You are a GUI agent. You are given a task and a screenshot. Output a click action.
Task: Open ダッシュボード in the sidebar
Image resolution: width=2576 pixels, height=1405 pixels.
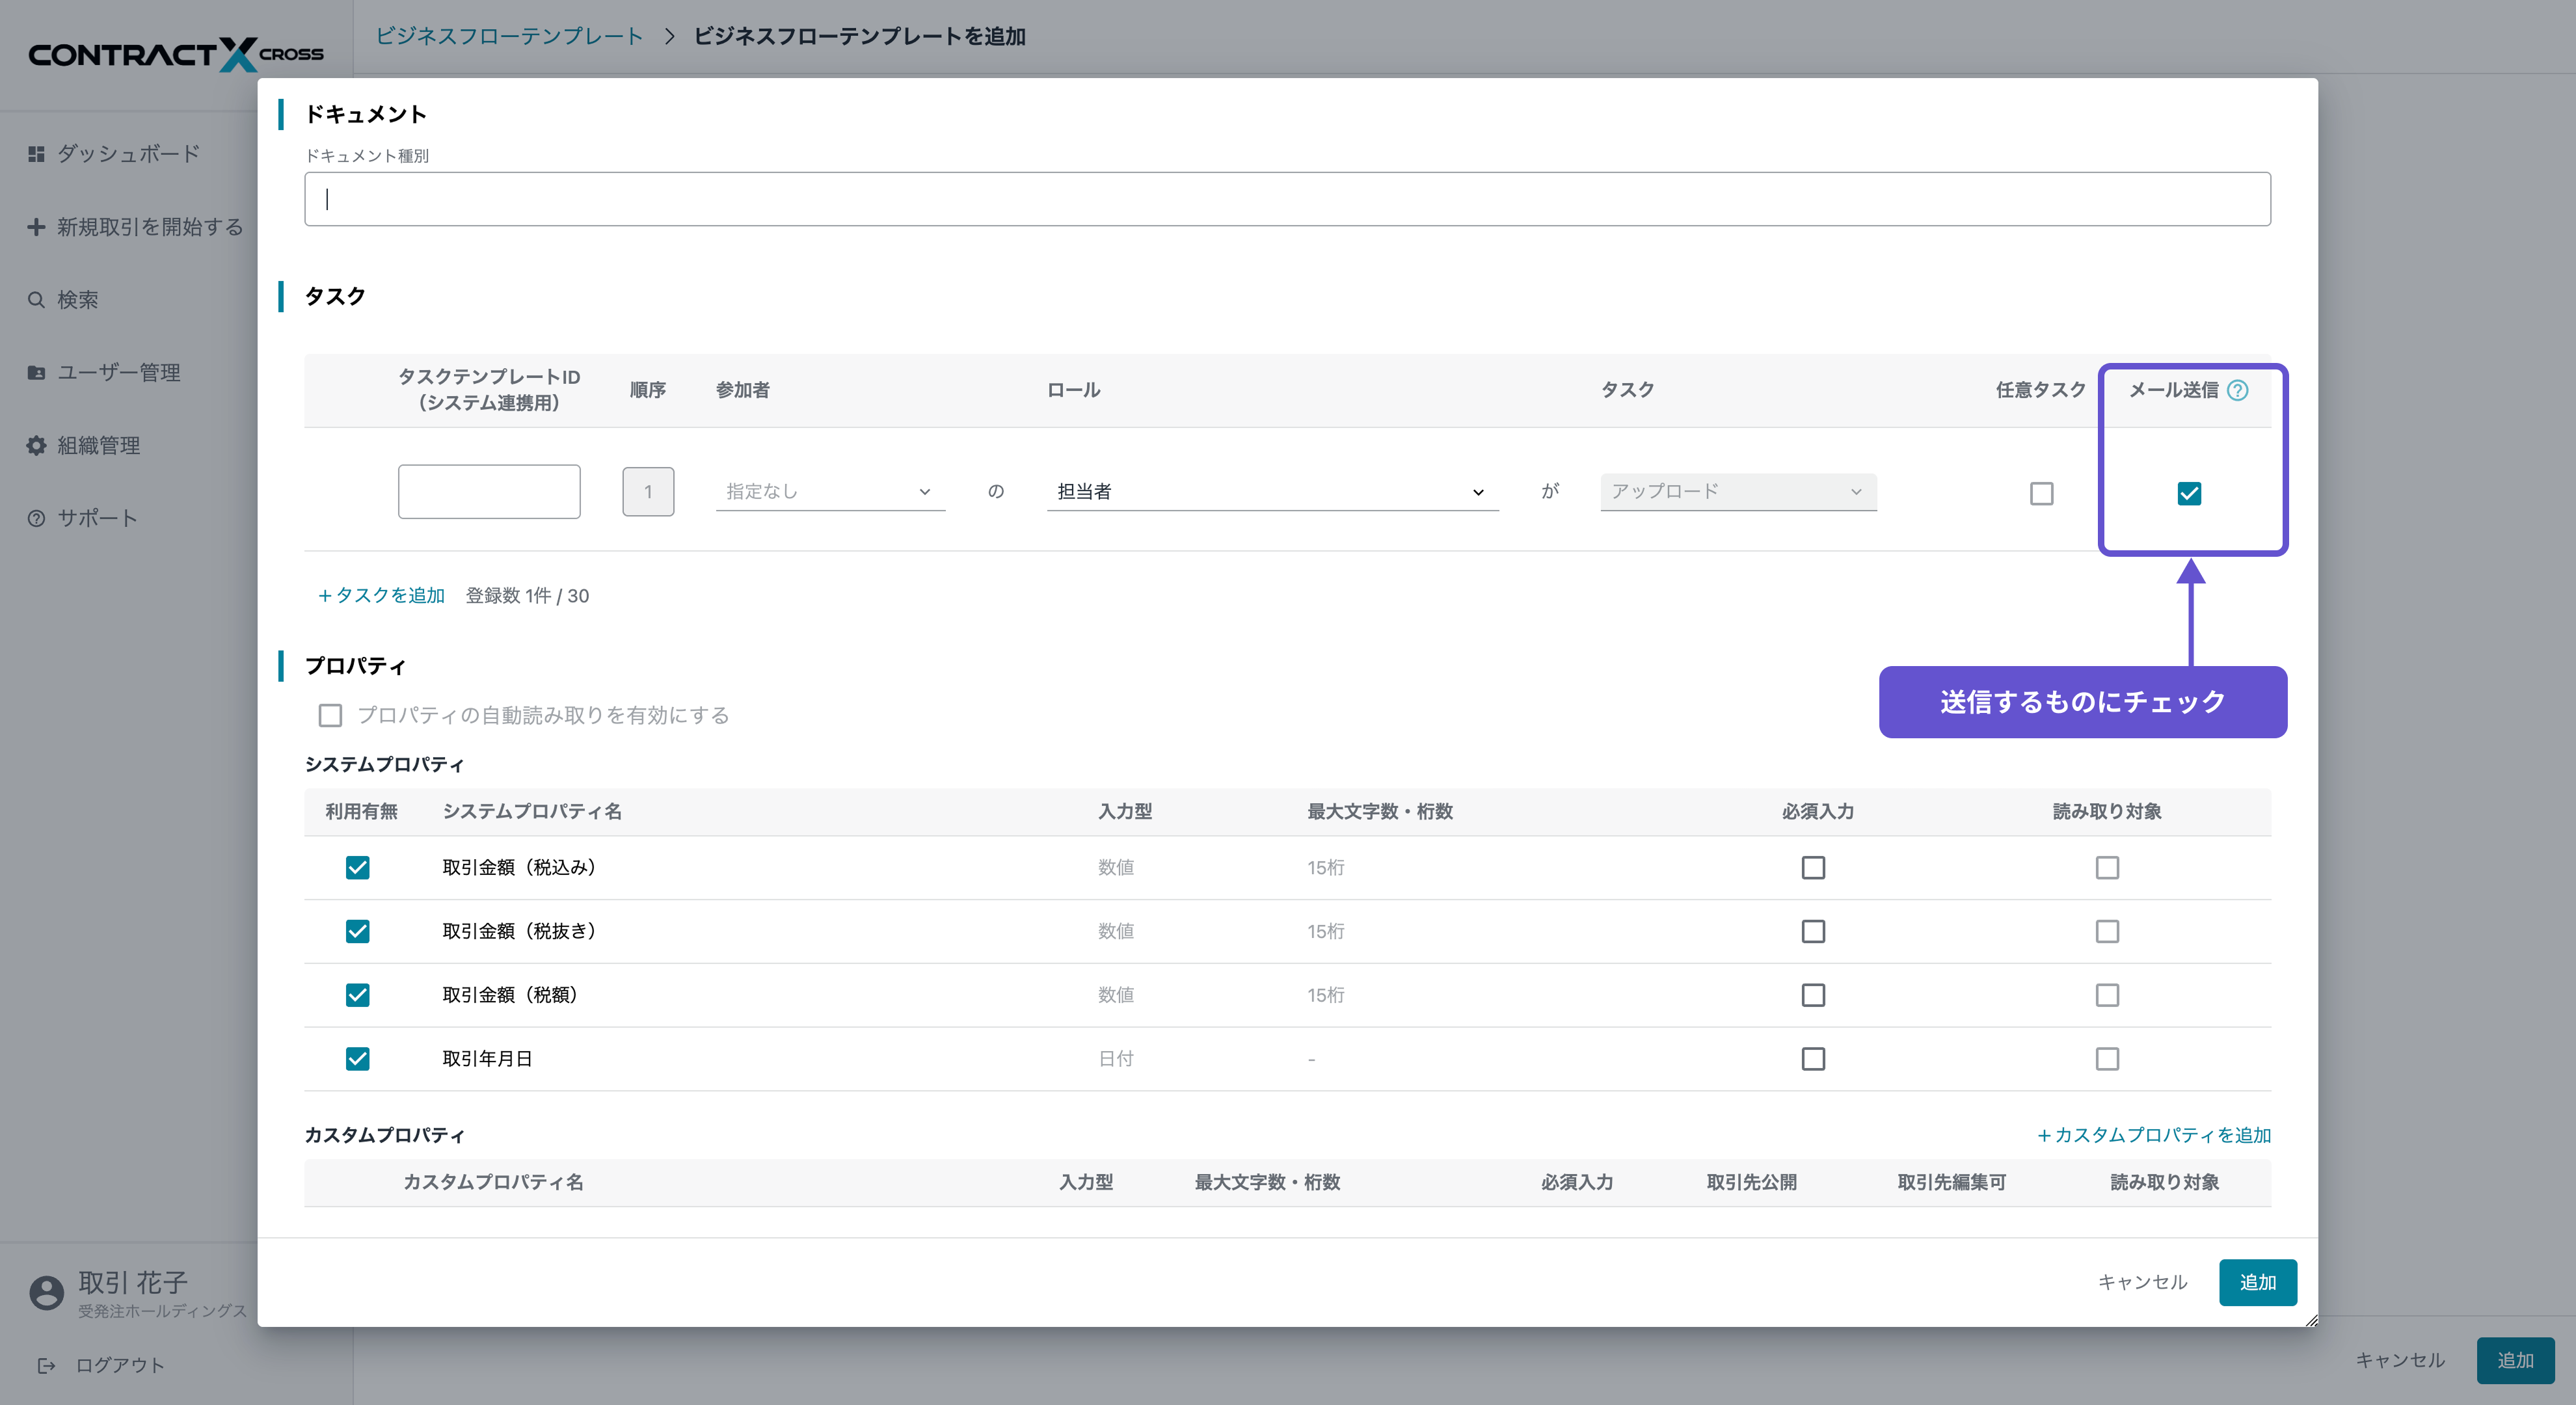(x=128, y=153)
